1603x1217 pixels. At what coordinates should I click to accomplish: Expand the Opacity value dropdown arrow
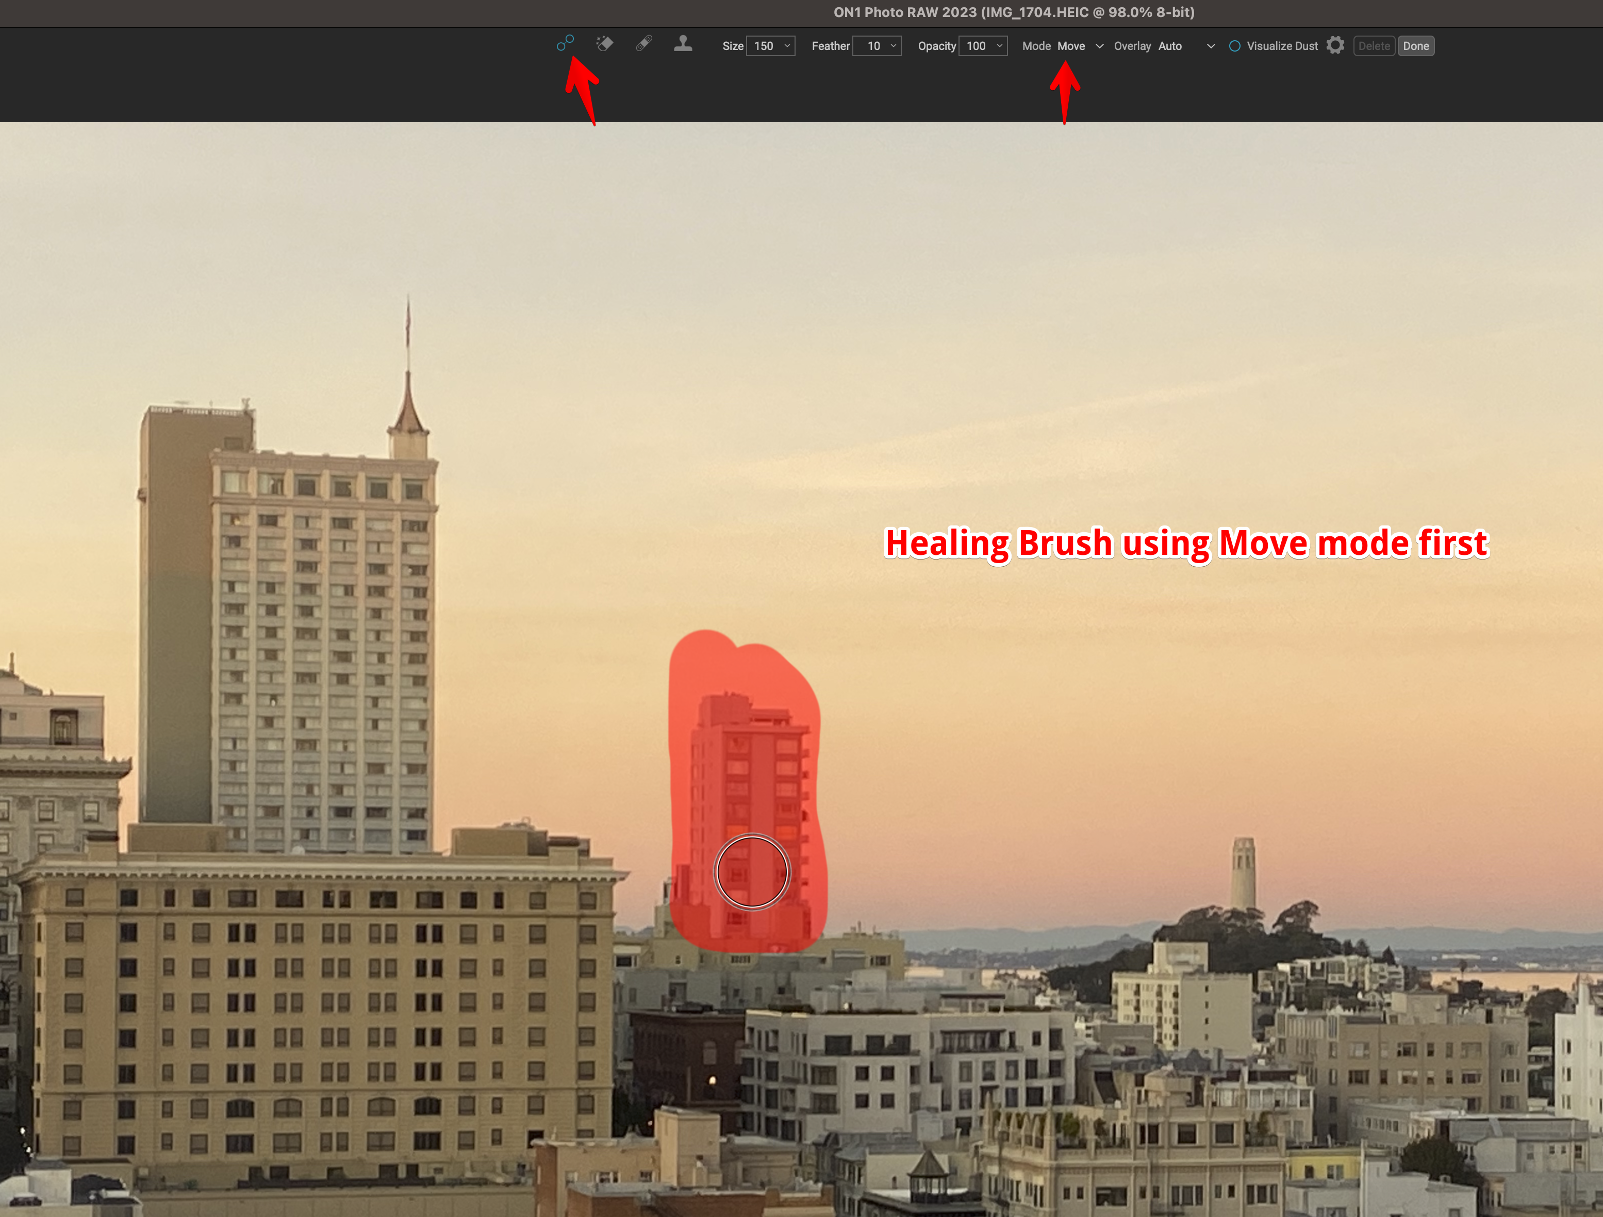[x=999, y=46]
